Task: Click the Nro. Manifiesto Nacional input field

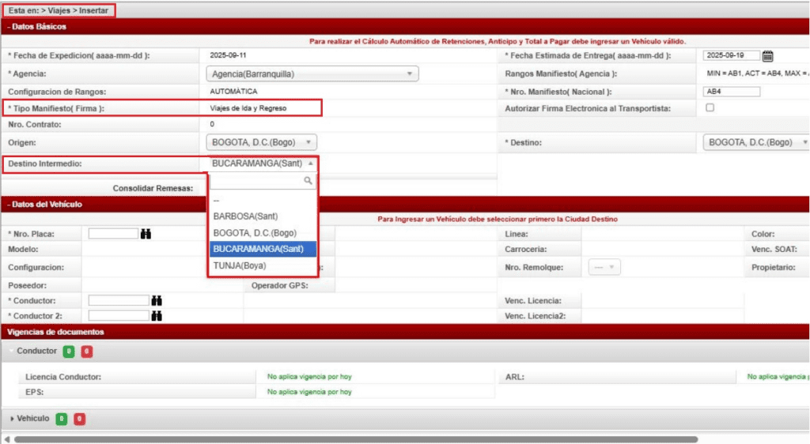Action: click(731, 91)
